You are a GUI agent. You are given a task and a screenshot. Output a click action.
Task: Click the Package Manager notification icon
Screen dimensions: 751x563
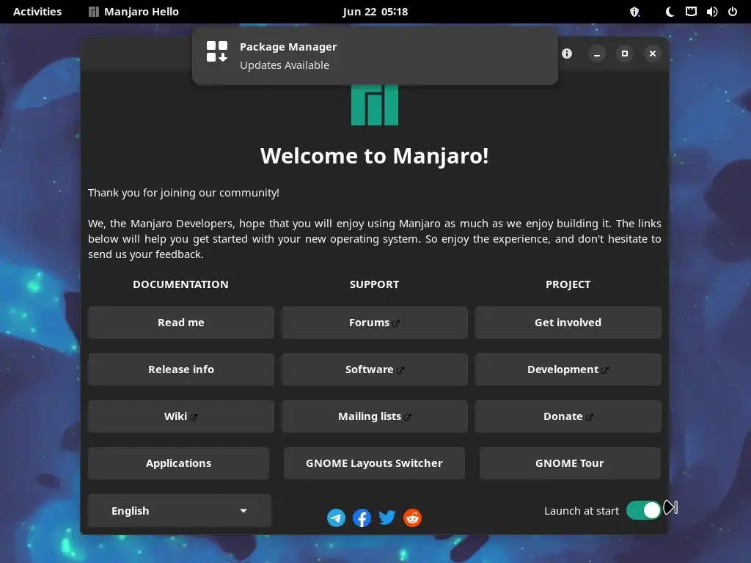click(217, 52)
